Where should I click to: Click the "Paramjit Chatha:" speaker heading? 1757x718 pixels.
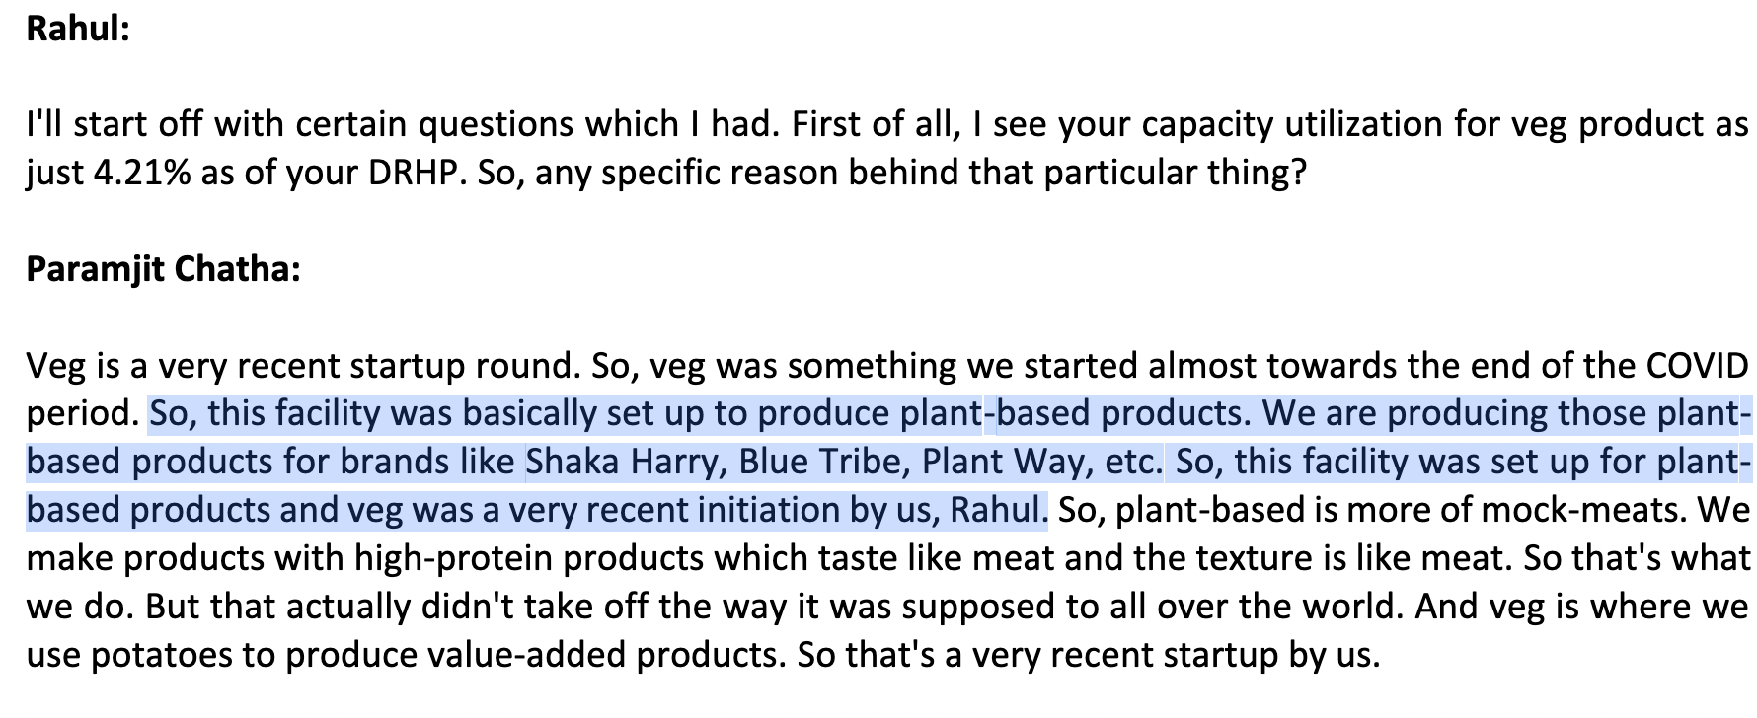163,269
